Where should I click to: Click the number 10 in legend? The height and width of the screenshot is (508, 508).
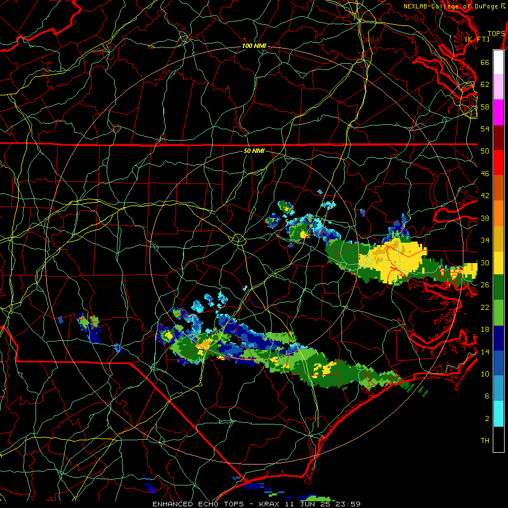pyautogui.click(x=485, y=374)
